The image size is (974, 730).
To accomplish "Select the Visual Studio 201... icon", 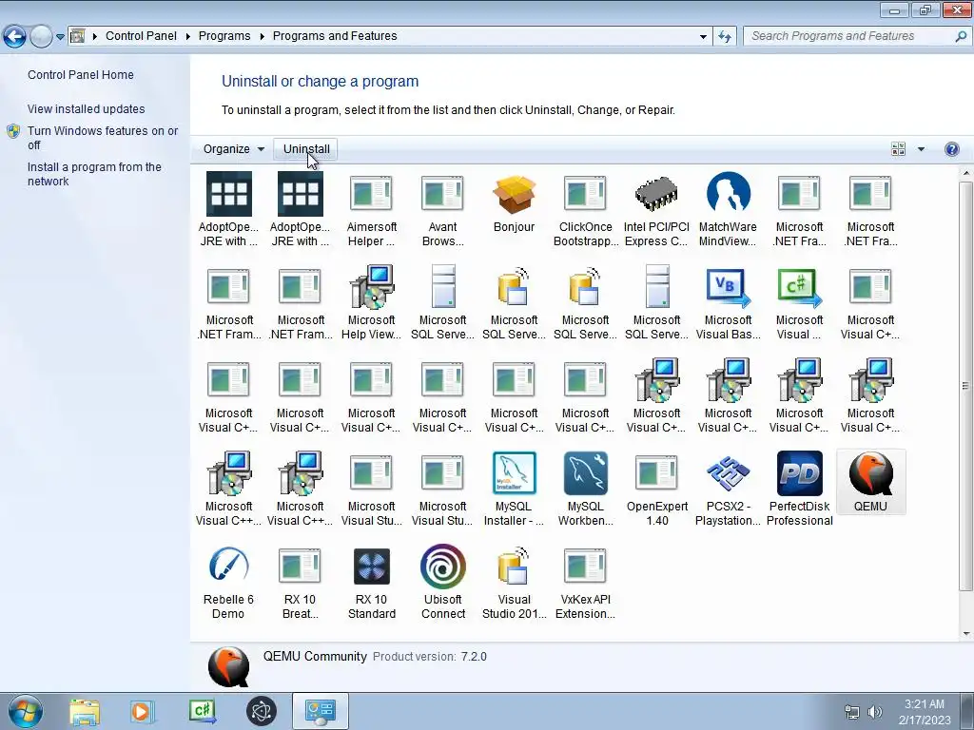I will (514, 567).
